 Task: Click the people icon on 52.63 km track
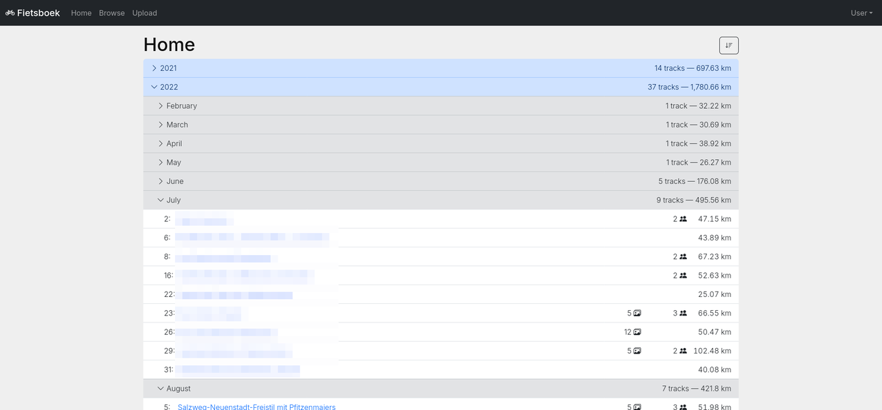[x=683, y=276]
